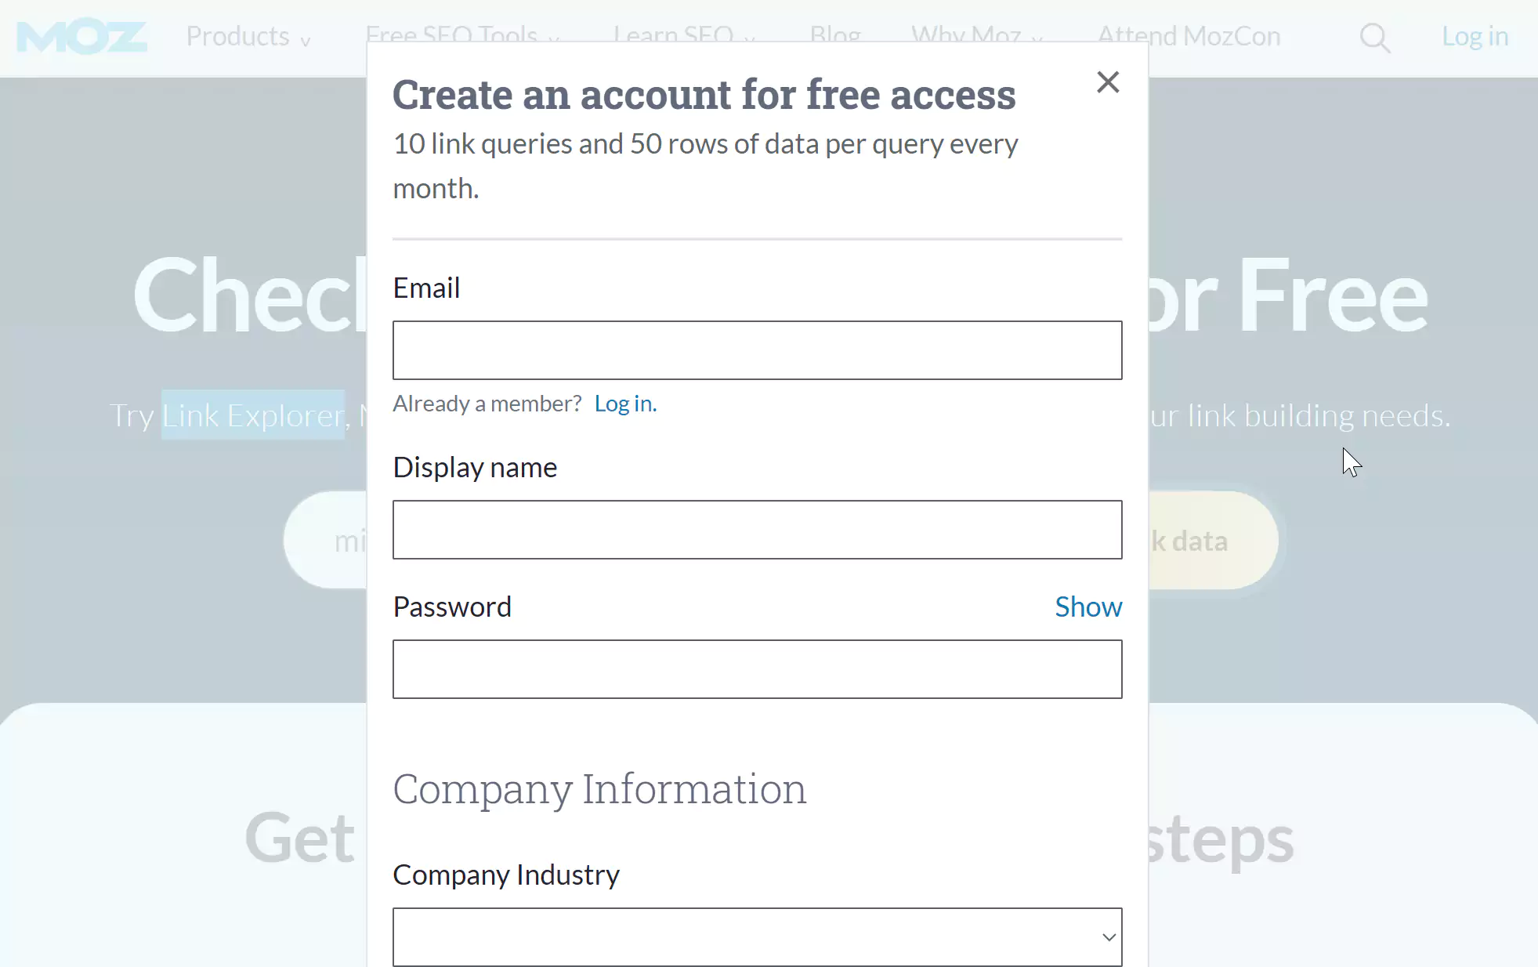Open the Company Industry dropdown
The height and width of the screenshot is (967, 1538).
click(x=757, y=937)
